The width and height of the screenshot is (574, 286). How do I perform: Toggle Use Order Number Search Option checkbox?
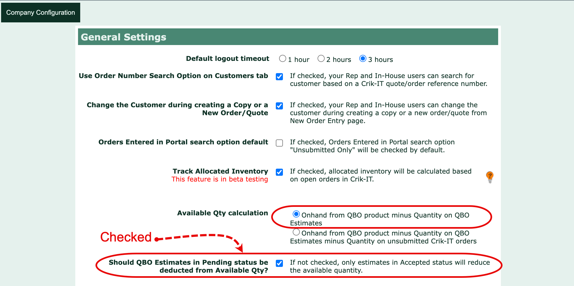[x=279, y=77]
